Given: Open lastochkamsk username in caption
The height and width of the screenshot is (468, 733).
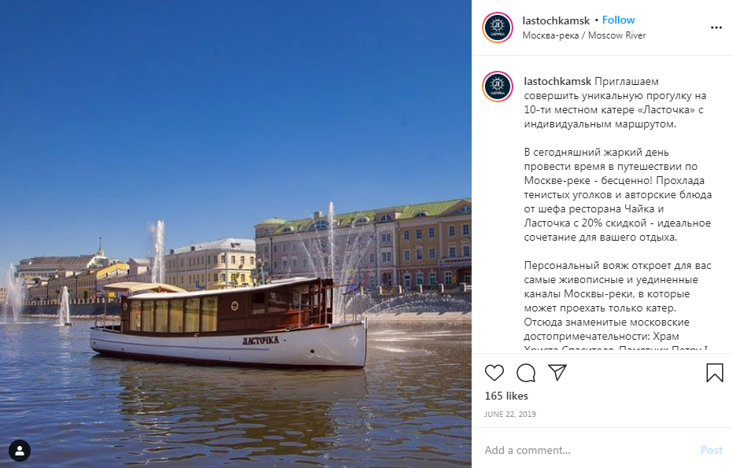Looking at the screenshot, I should pyautogui.click(x=557, y=81).
